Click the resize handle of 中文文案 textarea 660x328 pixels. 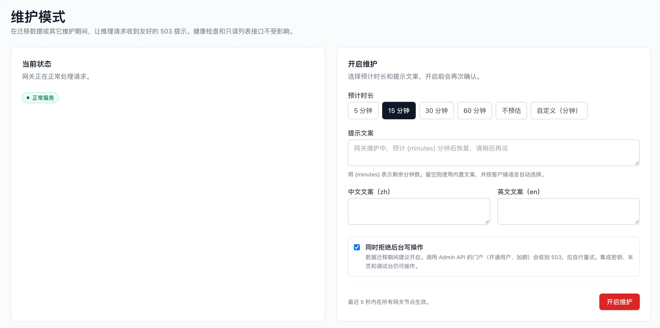[x=487, y=222]
